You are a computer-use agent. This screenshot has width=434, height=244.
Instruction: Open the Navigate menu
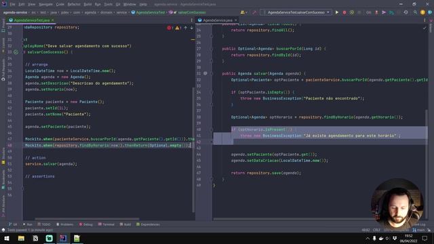coord(45,4)
